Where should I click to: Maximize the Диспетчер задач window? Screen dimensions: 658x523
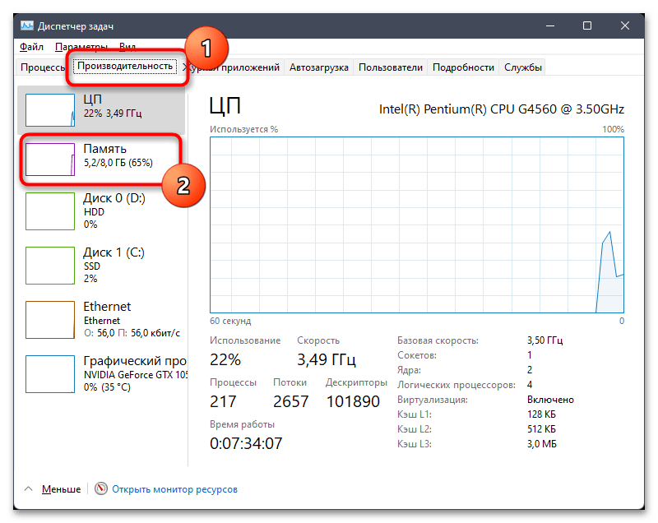click(587, 26)
